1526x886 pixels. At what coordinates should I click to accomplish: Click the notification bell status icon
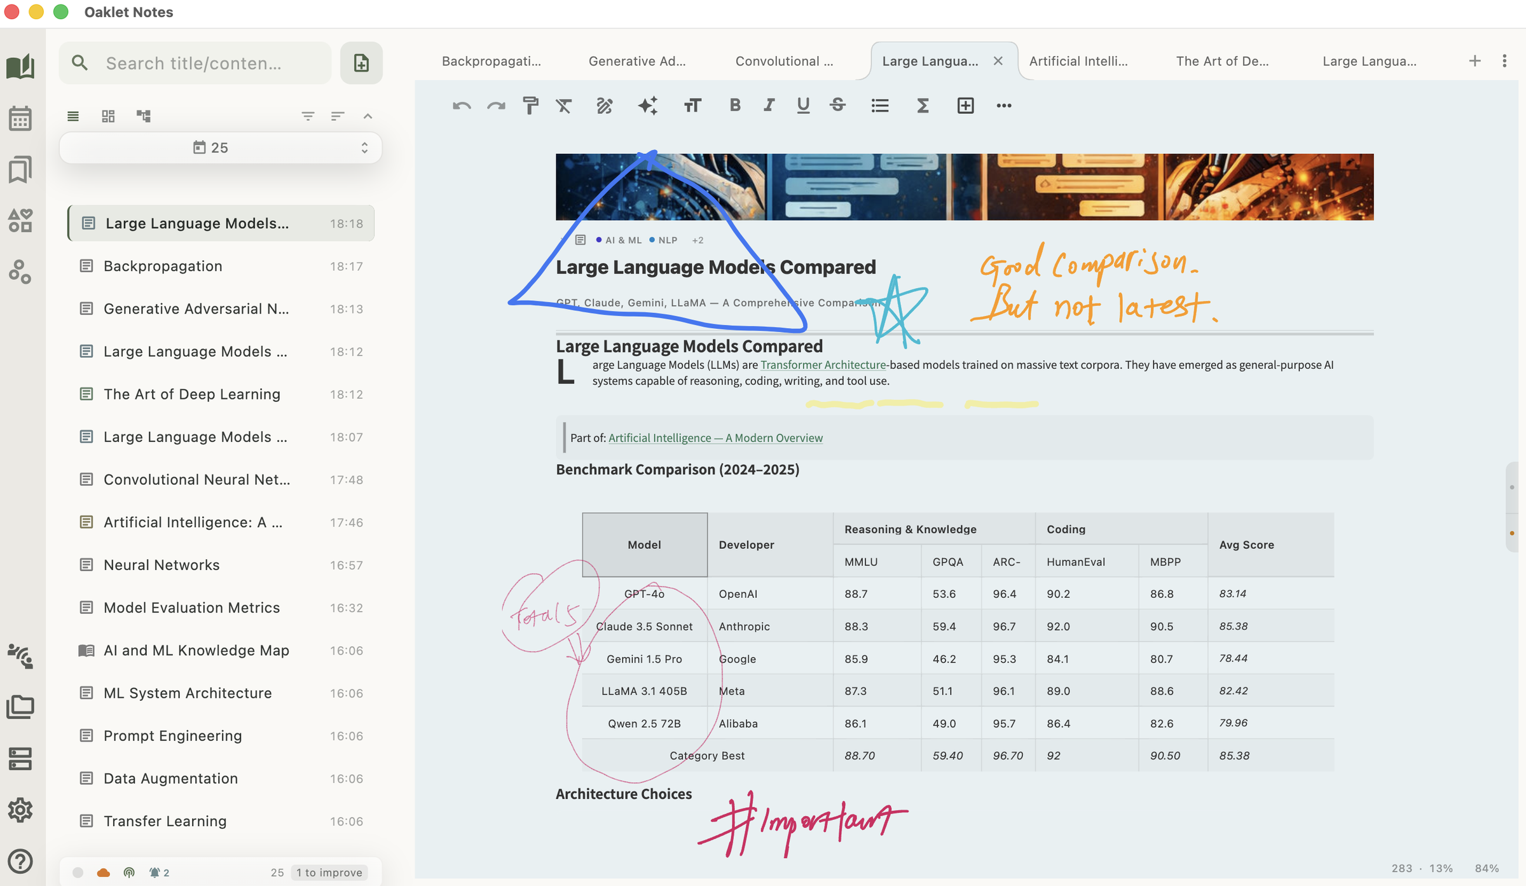click(155, 873)
